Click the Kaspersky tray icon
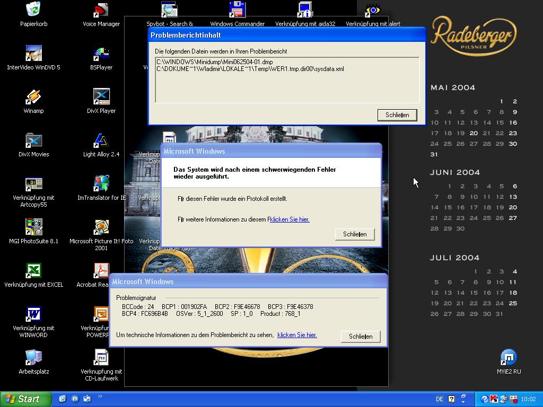 pos(494,399)
